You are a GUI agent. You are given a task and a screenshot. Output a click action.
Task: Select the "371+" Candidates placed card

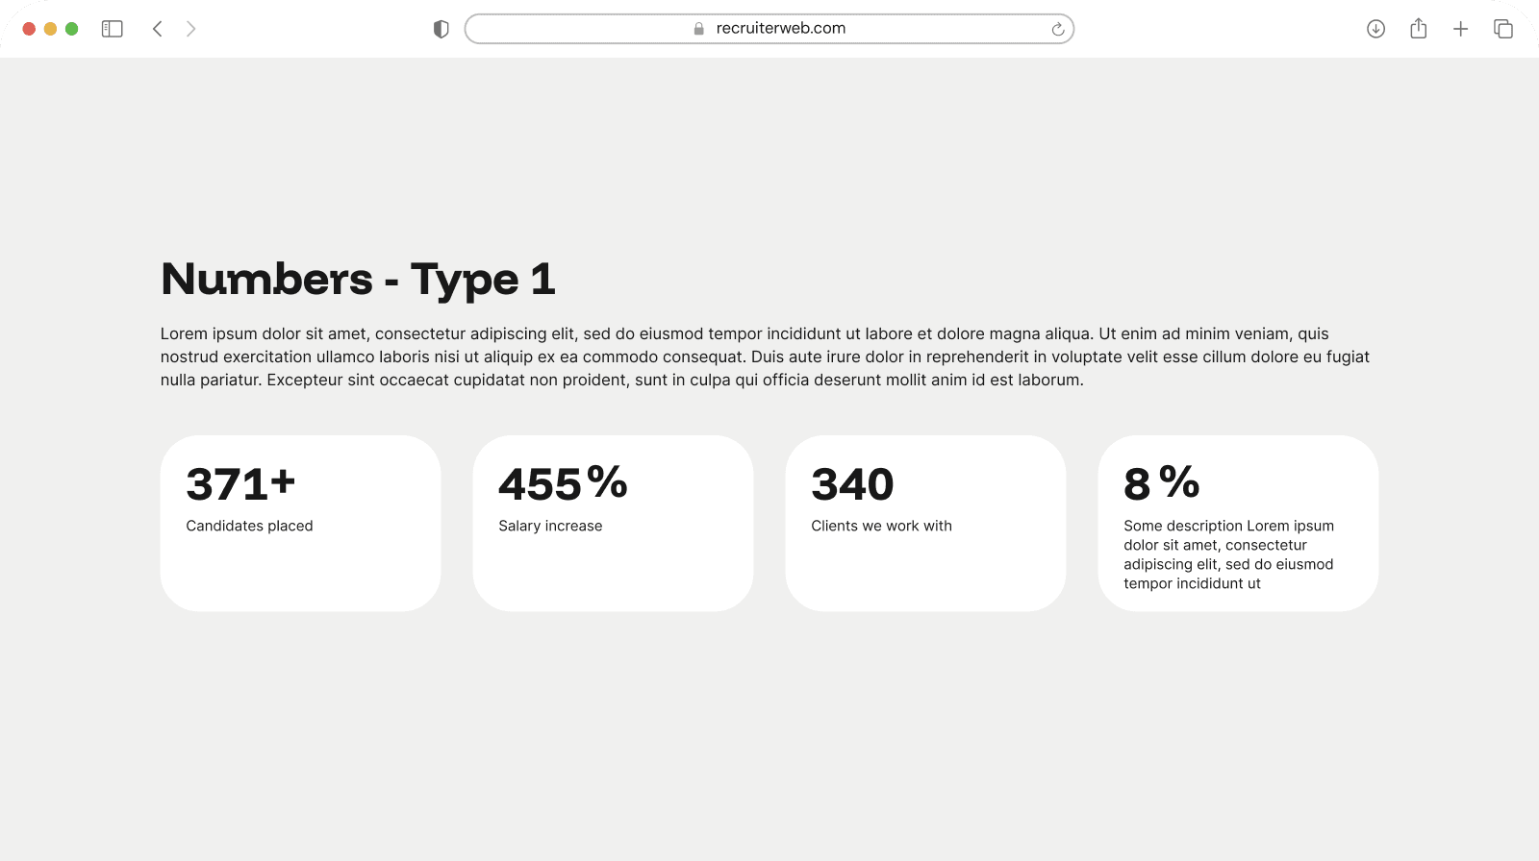coord(300,523)
